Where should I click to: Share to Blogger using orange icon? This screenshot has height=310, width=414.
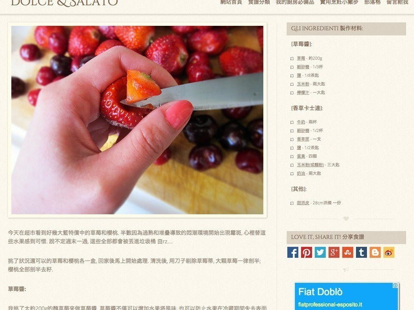point(375,252)
